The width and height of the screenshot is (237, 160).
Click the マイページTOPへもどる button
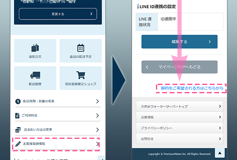pos(180,67)
